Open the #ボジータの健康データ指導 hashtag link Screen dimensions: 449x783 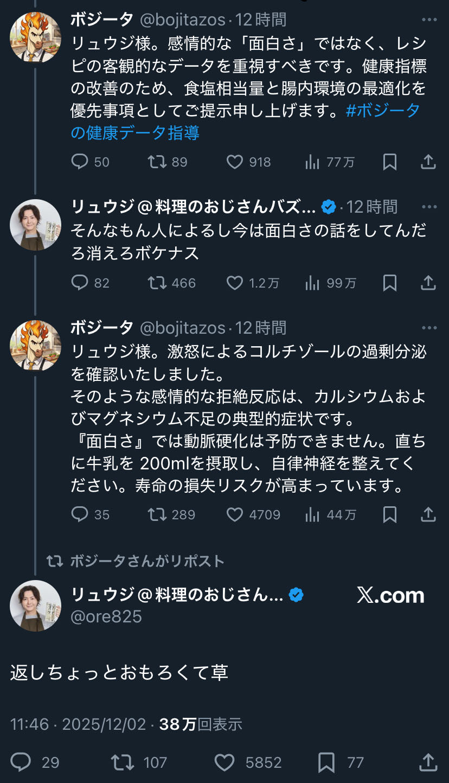point(245,121)
